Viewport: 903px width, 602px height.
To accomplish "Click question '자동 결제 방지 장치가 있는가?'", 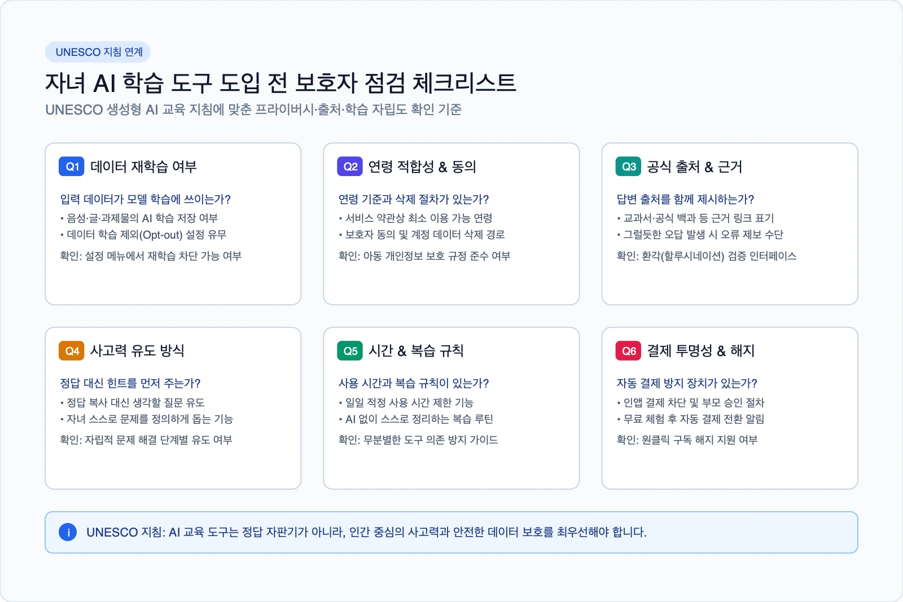I will 687,383.
